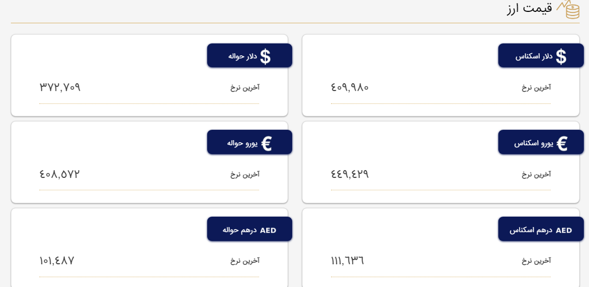Open the یورو اسکناس label text
This screenshot has width=589, height=287.
point(534,143)
